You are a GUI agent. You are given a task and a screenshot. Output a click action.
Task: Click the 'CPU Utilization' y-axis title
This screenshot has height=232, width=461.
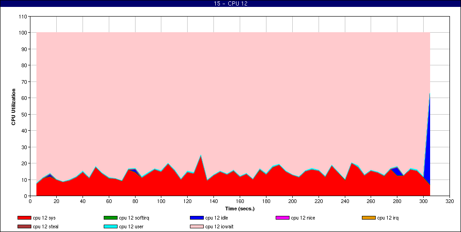coord(13,107)
